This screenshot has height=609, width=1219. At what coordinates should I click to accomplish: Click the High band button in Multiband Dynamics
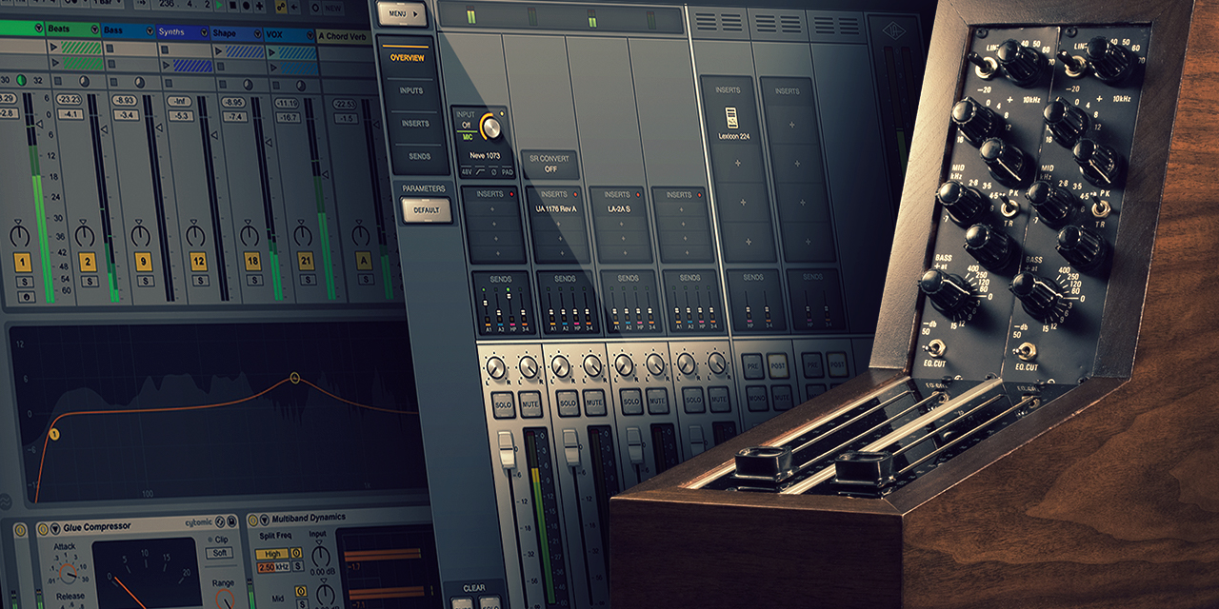point(272,554)
